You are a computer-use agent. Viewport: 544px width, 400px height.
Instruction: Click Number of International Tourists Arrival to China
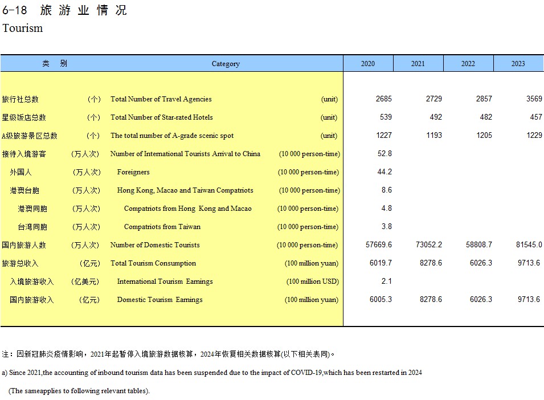point(185,154)
